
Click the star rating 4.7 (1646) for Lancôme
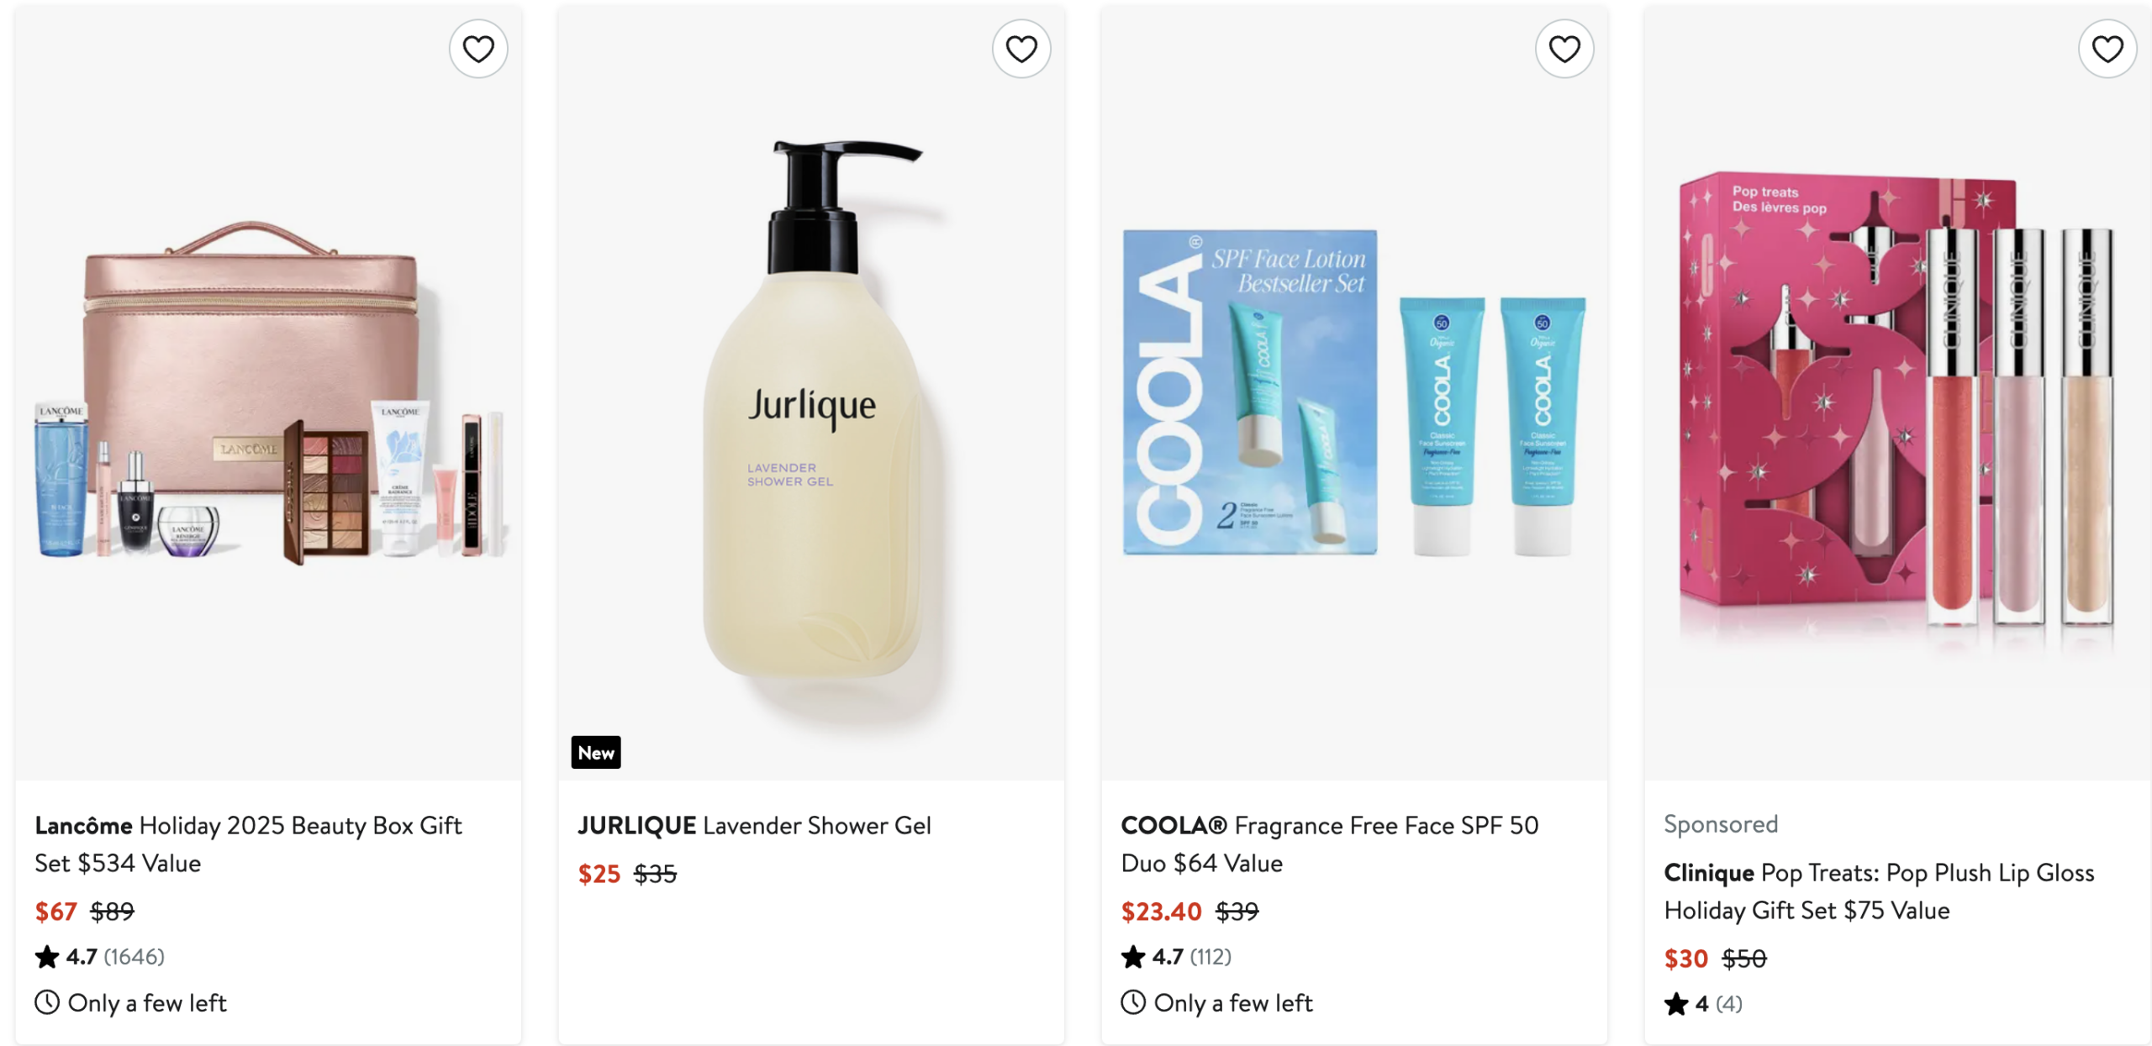(100, 957)
